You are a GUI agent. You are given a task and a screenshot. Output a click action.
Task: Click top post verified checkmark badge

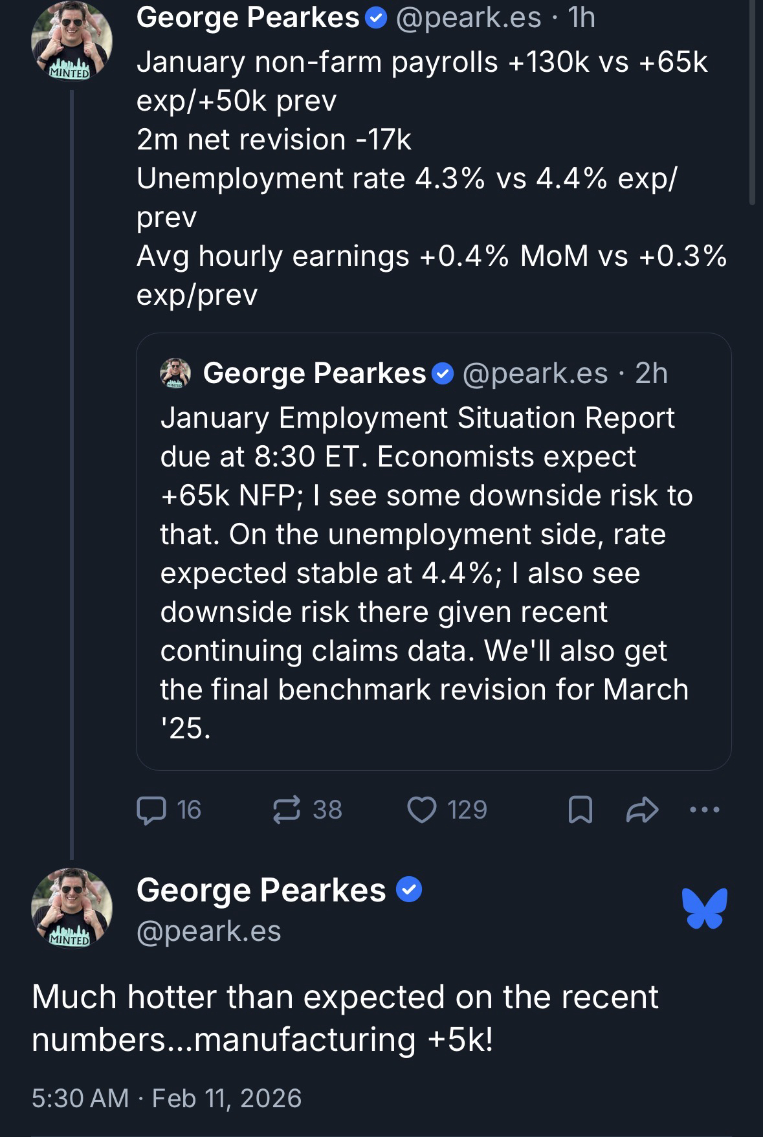click(376, 19)
